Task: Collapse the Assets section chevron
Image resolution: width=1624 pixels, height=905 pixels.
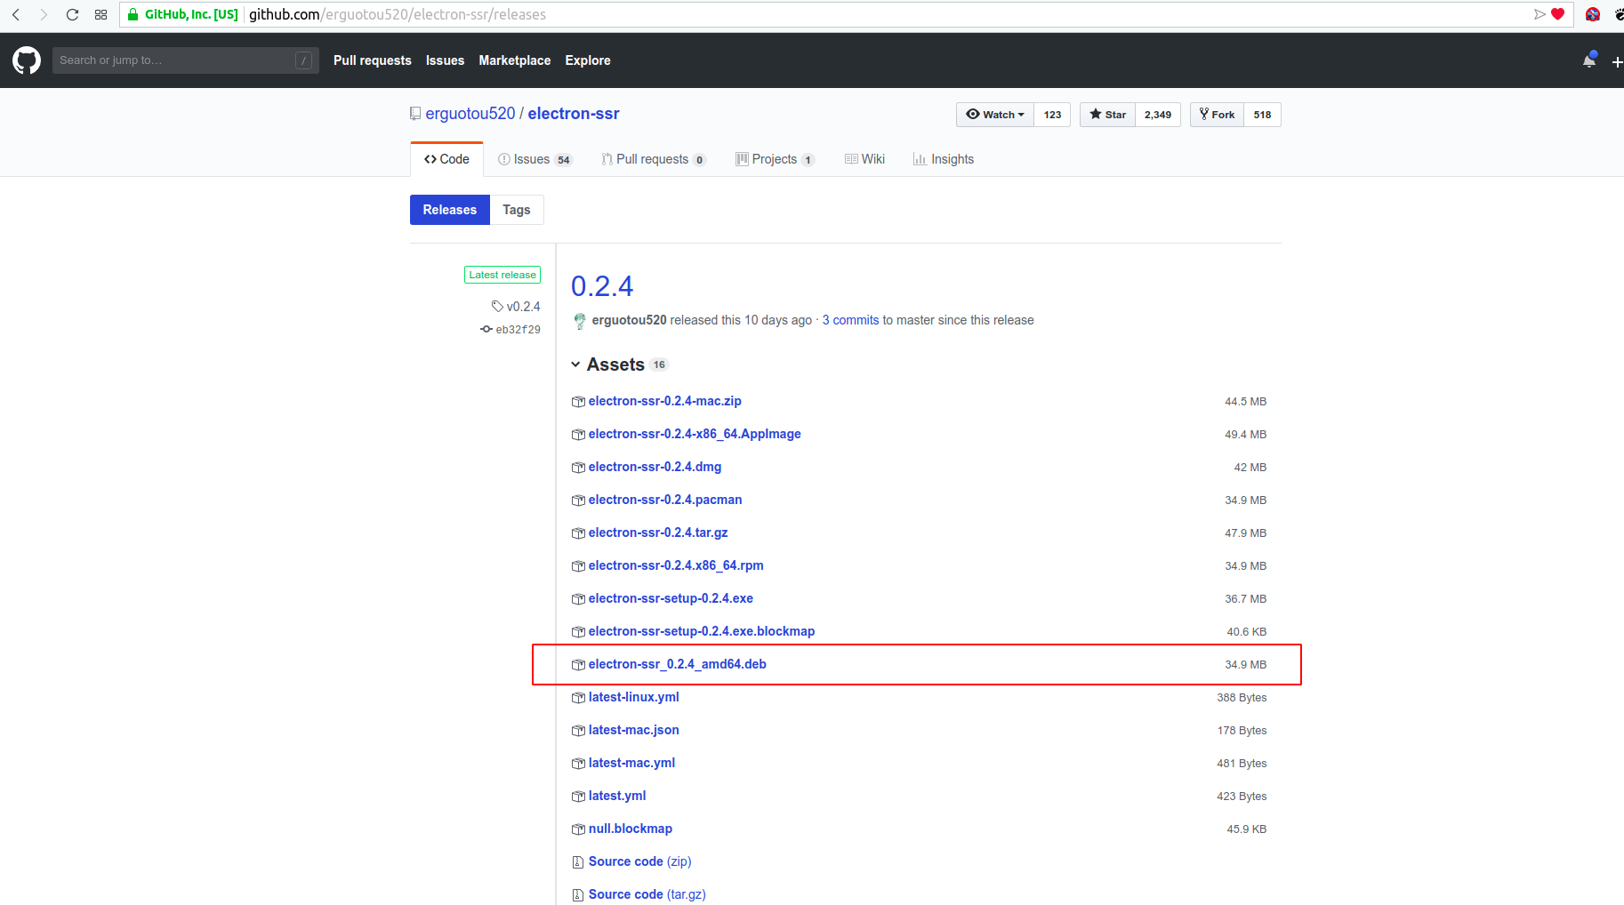Action: (x=575, y=364)
